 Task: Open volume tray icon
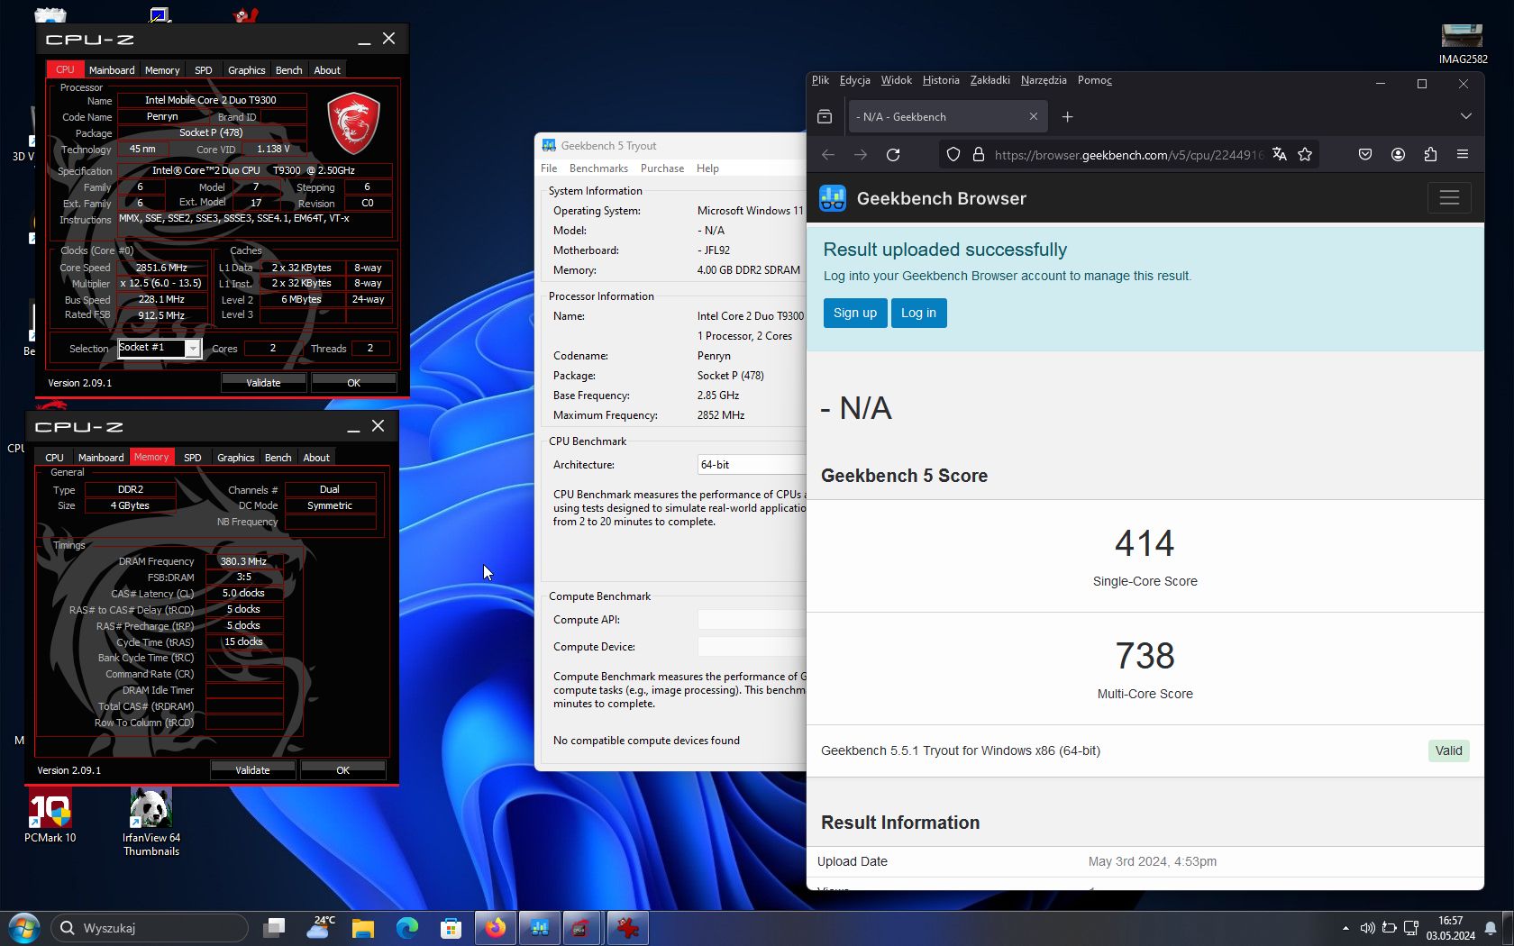click(1367, 928)
